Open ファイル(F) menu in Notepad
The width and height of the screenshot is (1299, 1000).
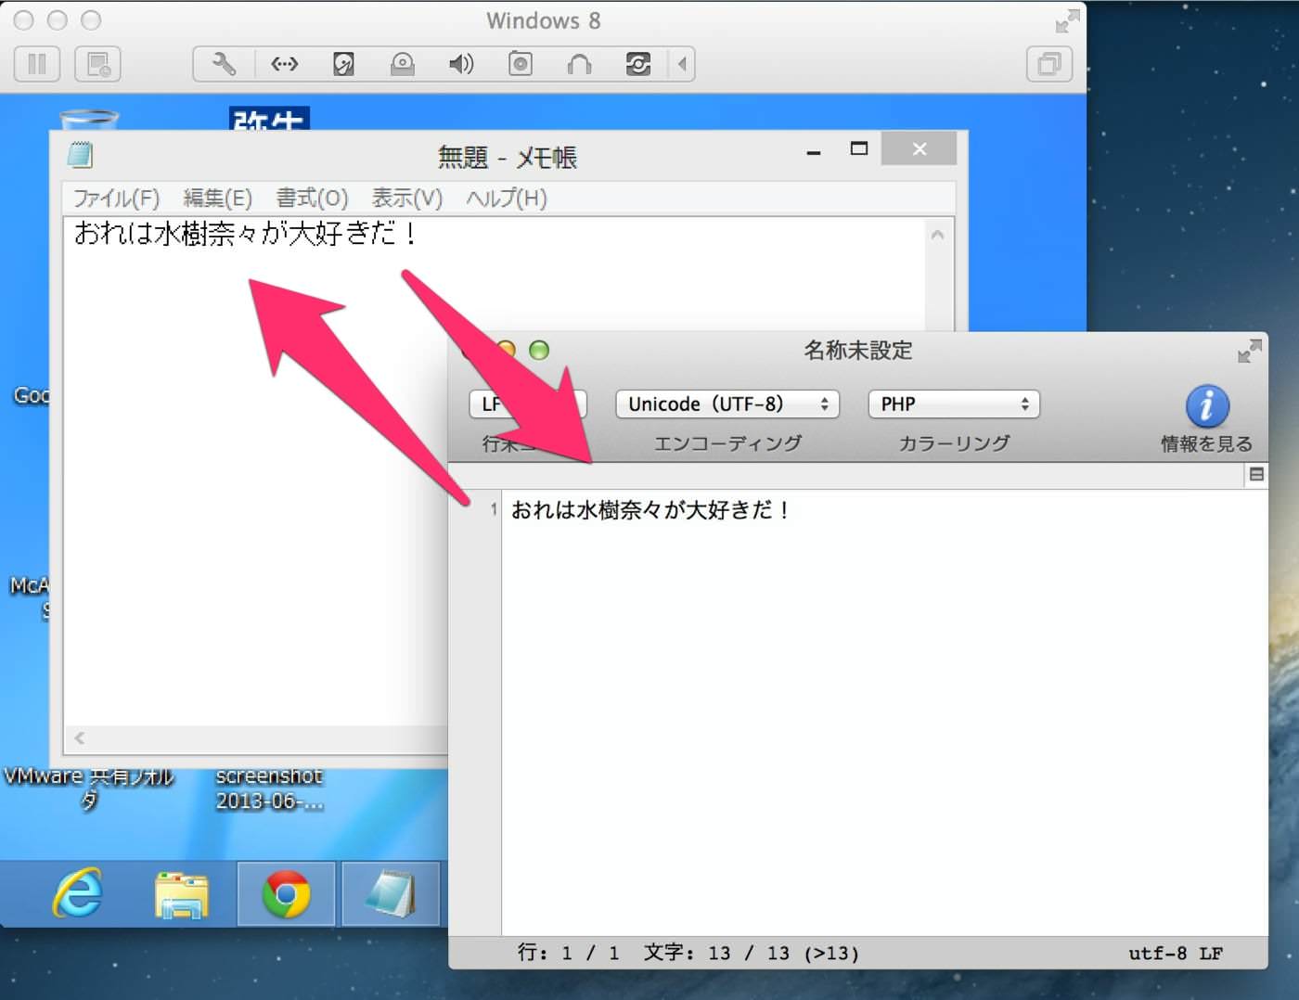[116, 199]
